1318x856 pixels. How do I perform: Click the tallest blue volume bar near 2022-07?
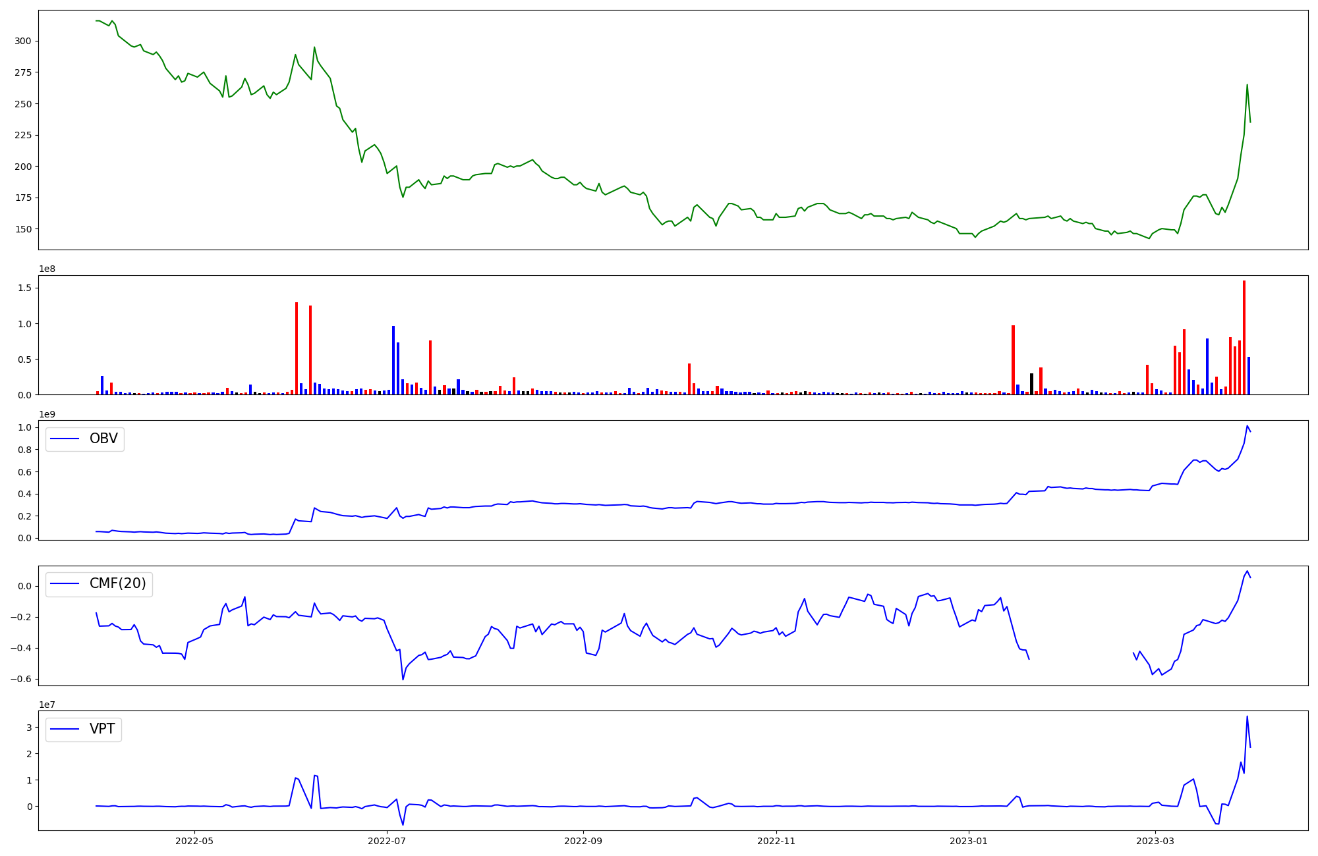point(393,360)
